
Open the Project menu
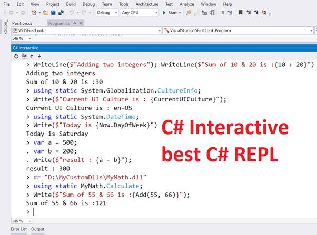click(53, 4)
